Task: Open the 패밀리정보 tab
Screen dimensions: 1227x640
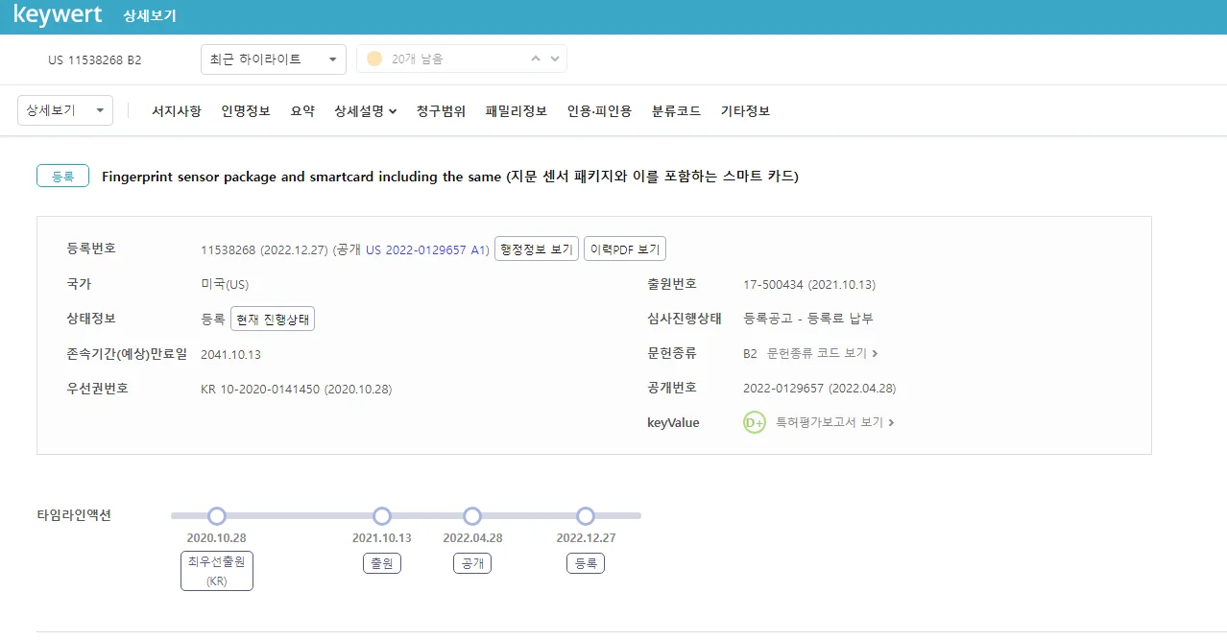Action: [x=516, y=111]
